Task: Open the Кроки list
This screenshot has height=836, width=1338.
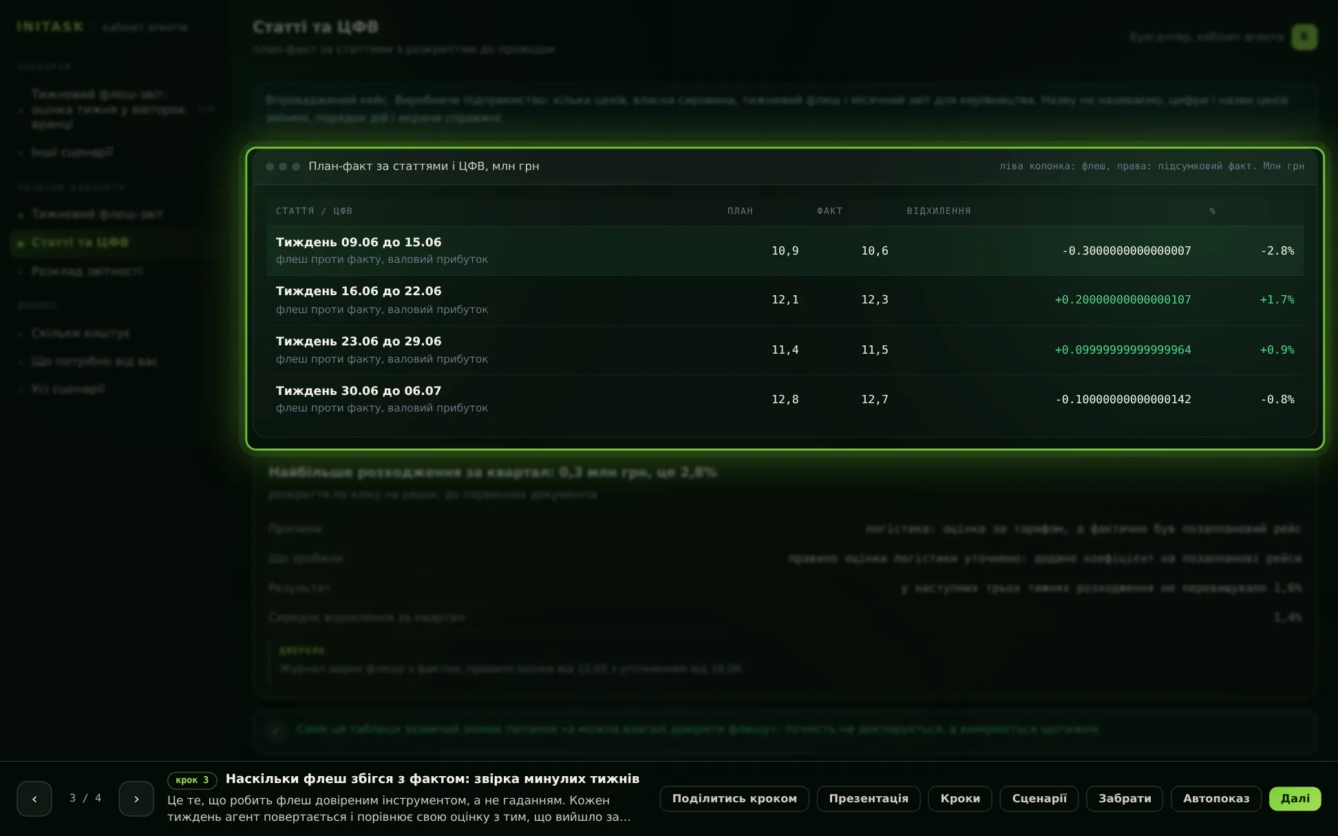Action: pyautogui.click(x=960, y=799)
